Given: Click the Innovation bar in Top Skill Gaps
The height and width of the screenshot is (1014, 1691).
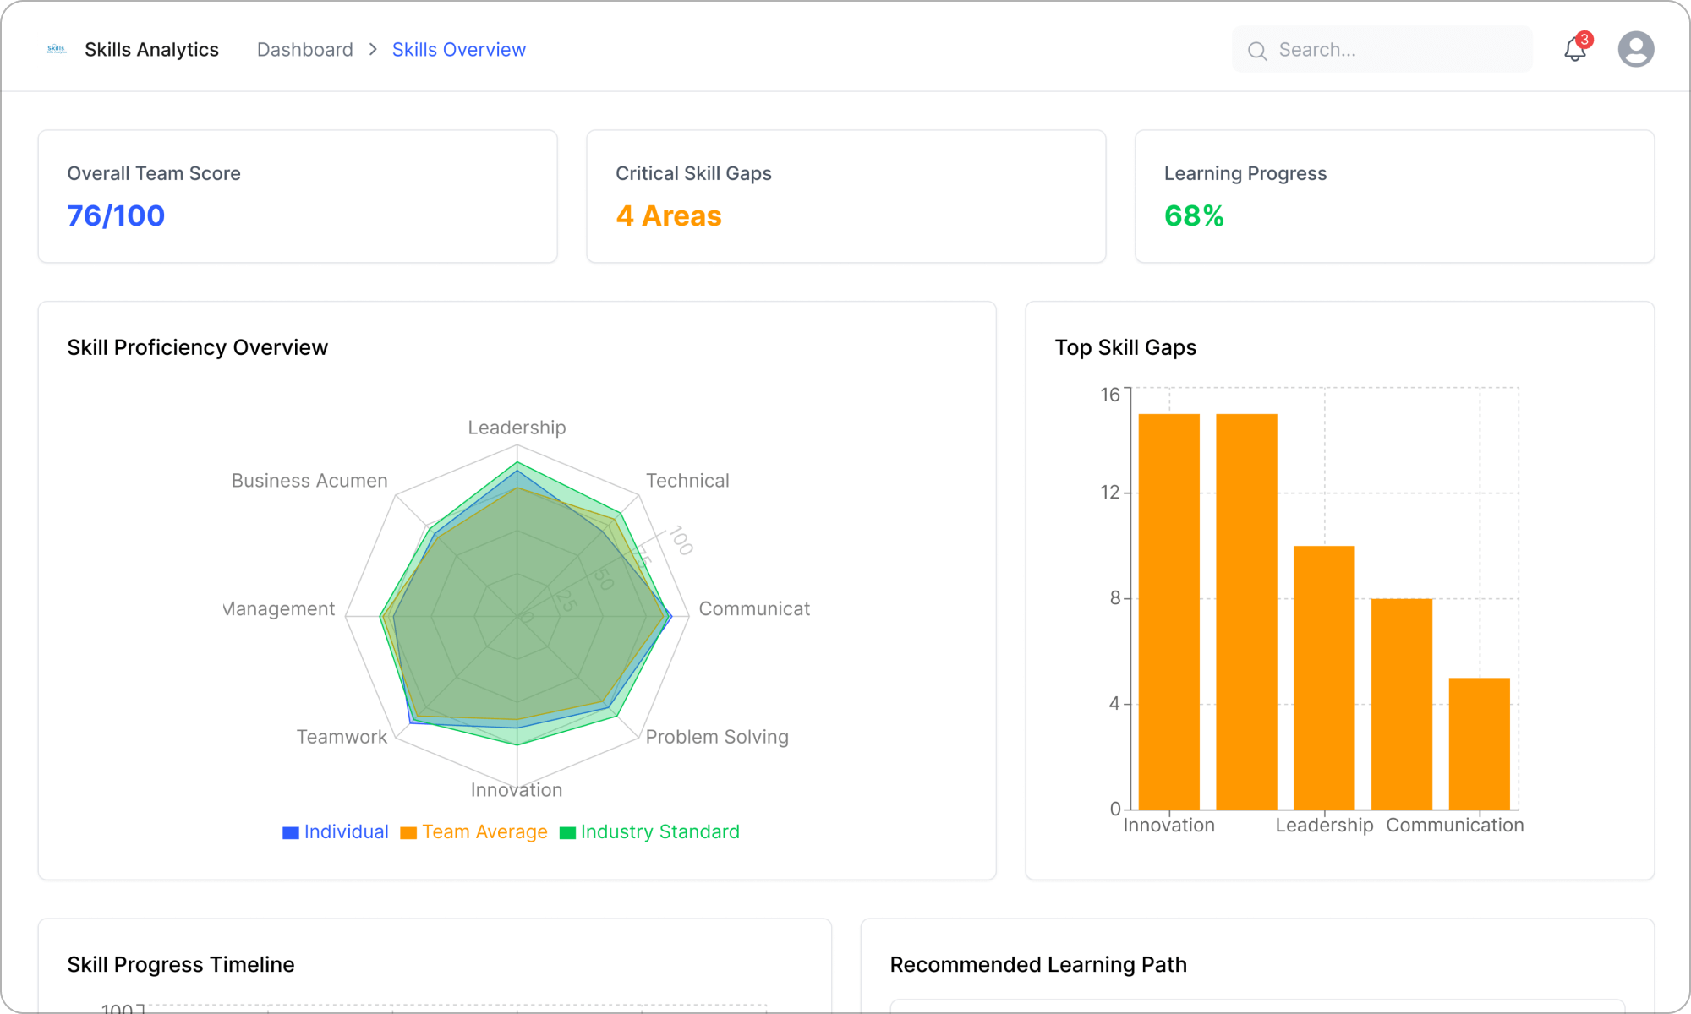Looking at the screenshot, I should pyautogui.click(x=1168, y=608).
